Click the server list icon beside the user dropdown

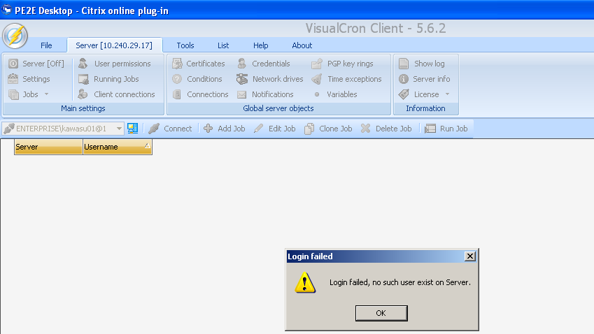132,129
